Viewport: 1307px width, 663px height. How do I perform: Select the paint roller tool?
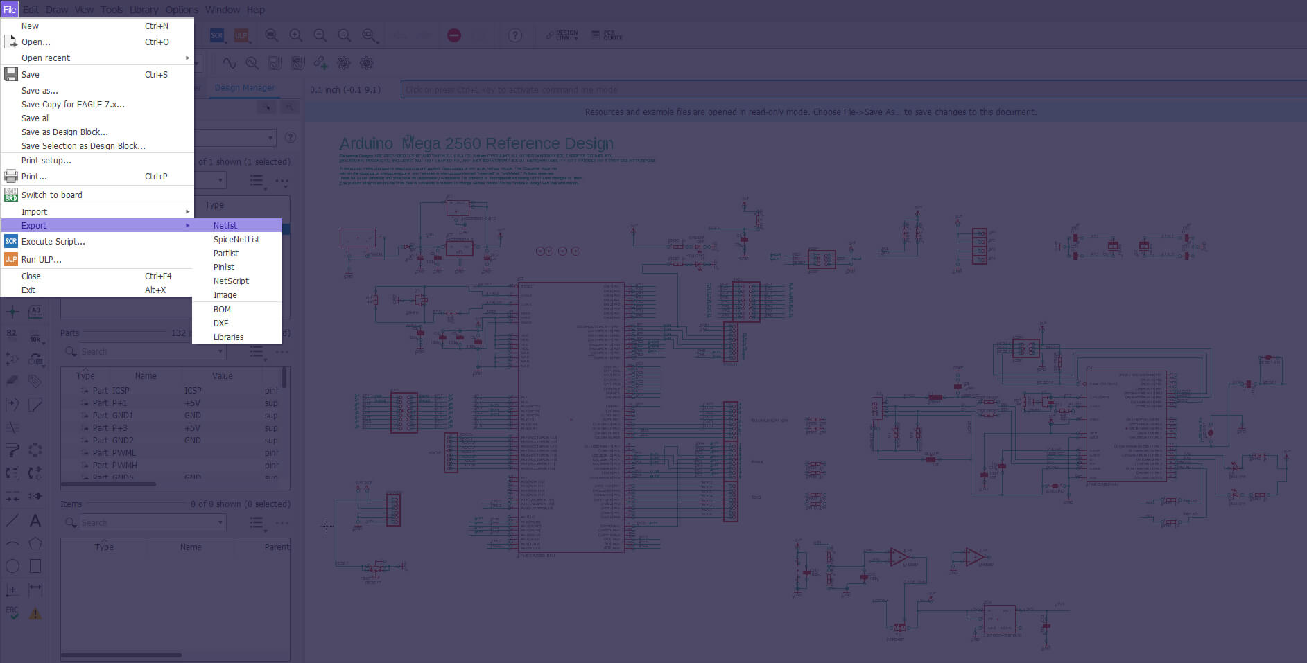tap(12, 450)
